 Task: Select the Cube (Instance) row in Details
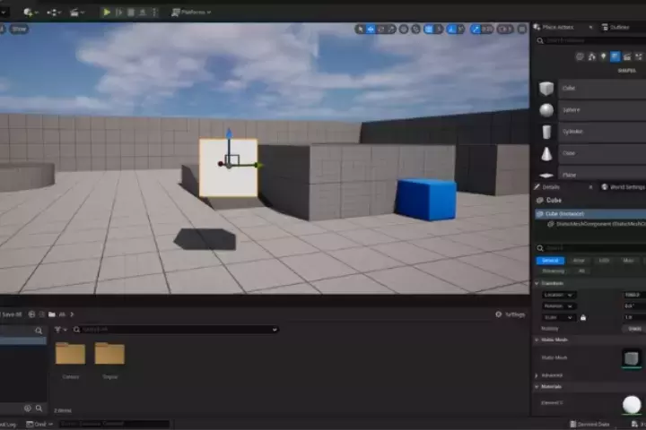(590, 213)
